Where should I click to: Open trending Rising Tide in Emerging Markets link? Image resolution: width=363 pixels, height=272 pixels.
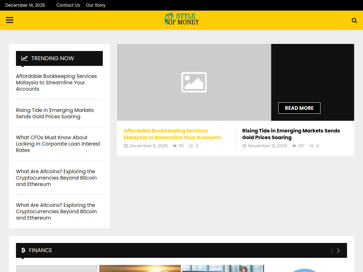tap(55, 113)
